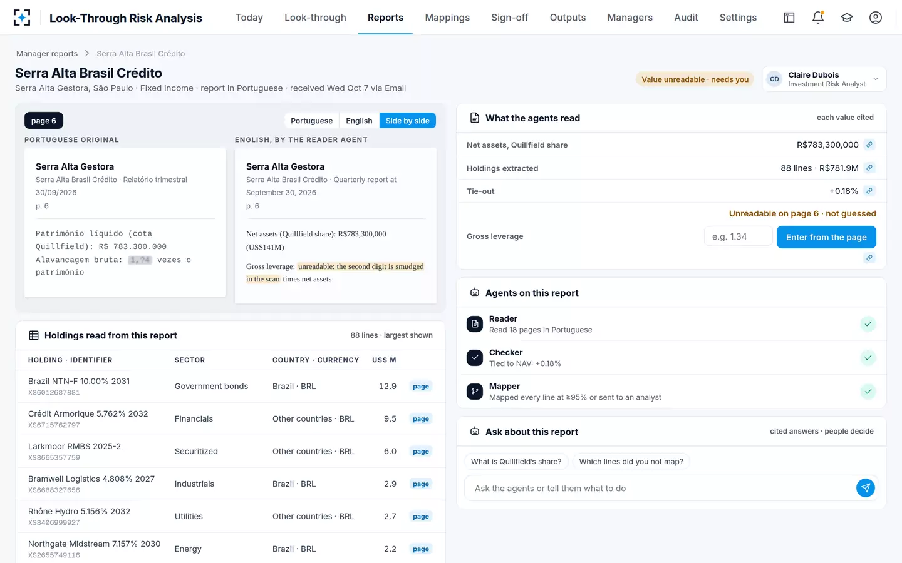Ask "Which lines did you not map?" suggestion
The image size is (902, 563).
click(x=631, y=462)
